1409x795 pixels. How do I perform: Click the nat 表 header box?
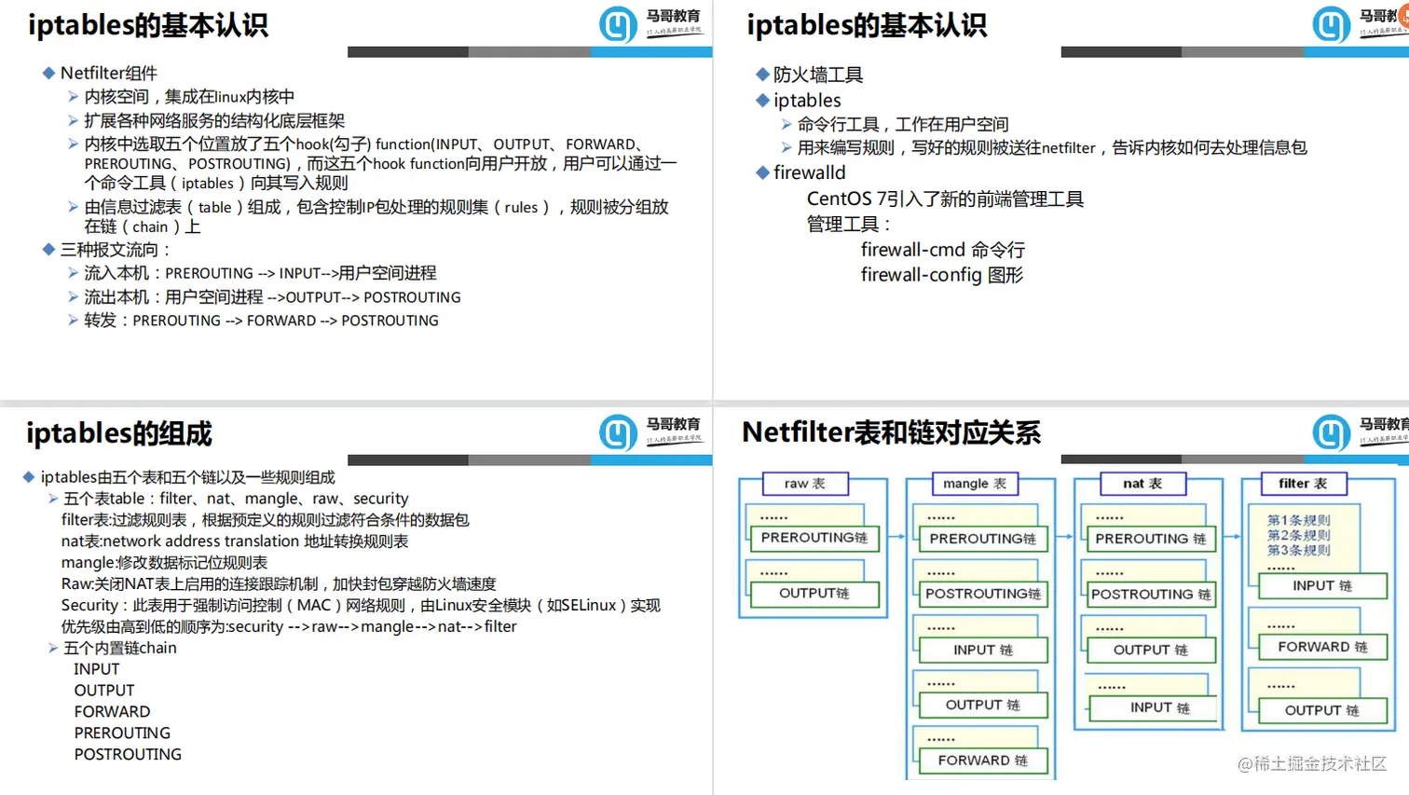click(x=1142, y=484)
